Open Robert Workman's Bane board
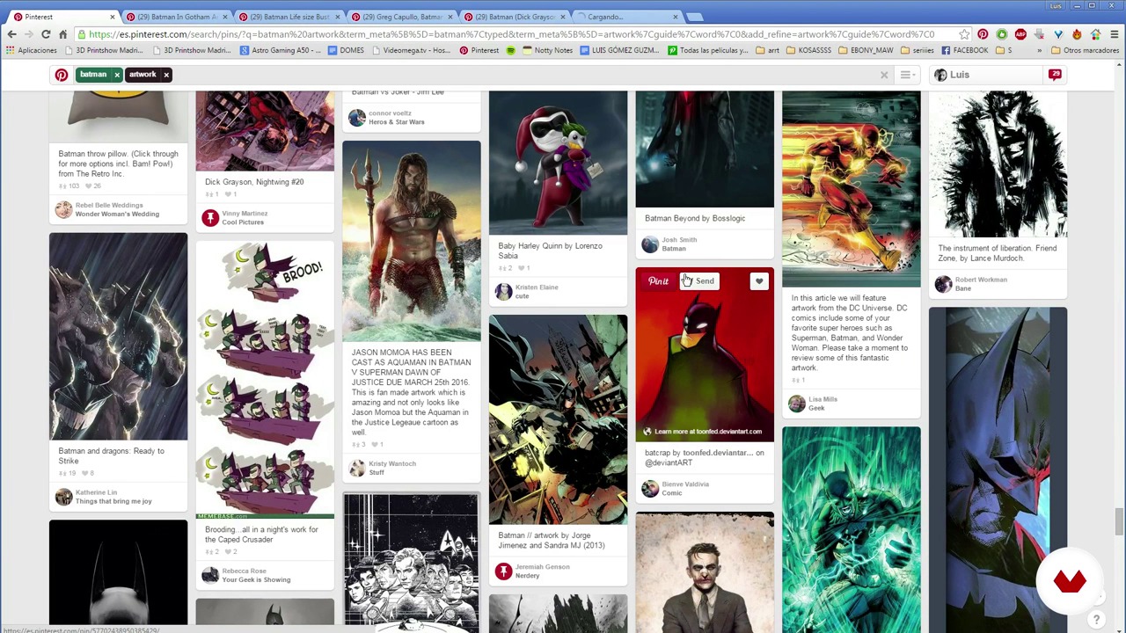This screenshot has width=1126, height=633. (963, 288)
